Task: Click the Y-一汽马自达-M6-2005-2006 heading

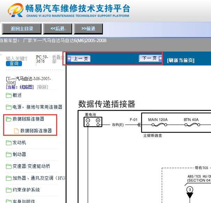Action: pyautogui.click(x=28, y=80)
